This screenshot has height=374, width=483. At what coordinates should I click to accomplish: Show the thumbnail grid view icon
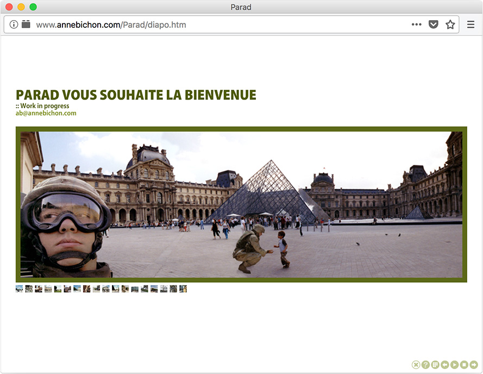(435, 365)
